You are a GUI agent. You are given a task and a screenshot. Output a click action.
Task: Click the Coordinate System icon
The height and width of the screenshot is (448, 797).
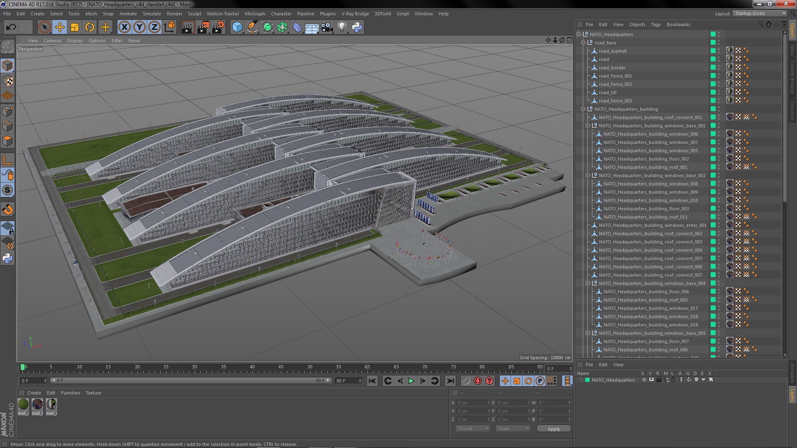coord(169,27)
